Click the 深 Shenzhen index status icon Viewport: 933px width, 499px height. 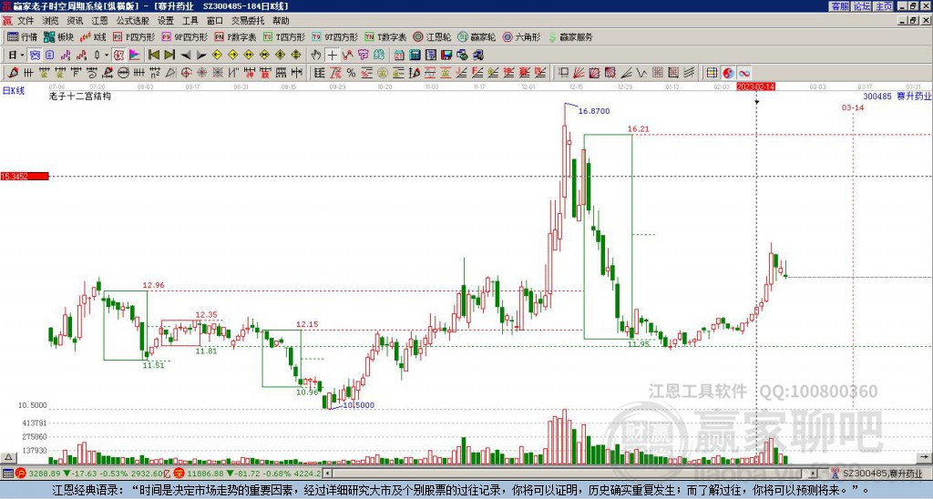point(179,474)
